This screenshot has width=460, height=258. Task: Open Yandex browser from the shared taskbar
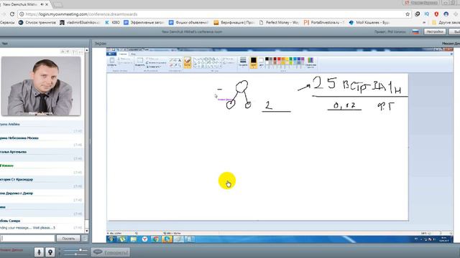144,239
